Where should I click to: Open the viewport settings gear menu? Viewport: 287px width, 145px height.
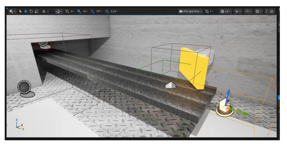258,11
